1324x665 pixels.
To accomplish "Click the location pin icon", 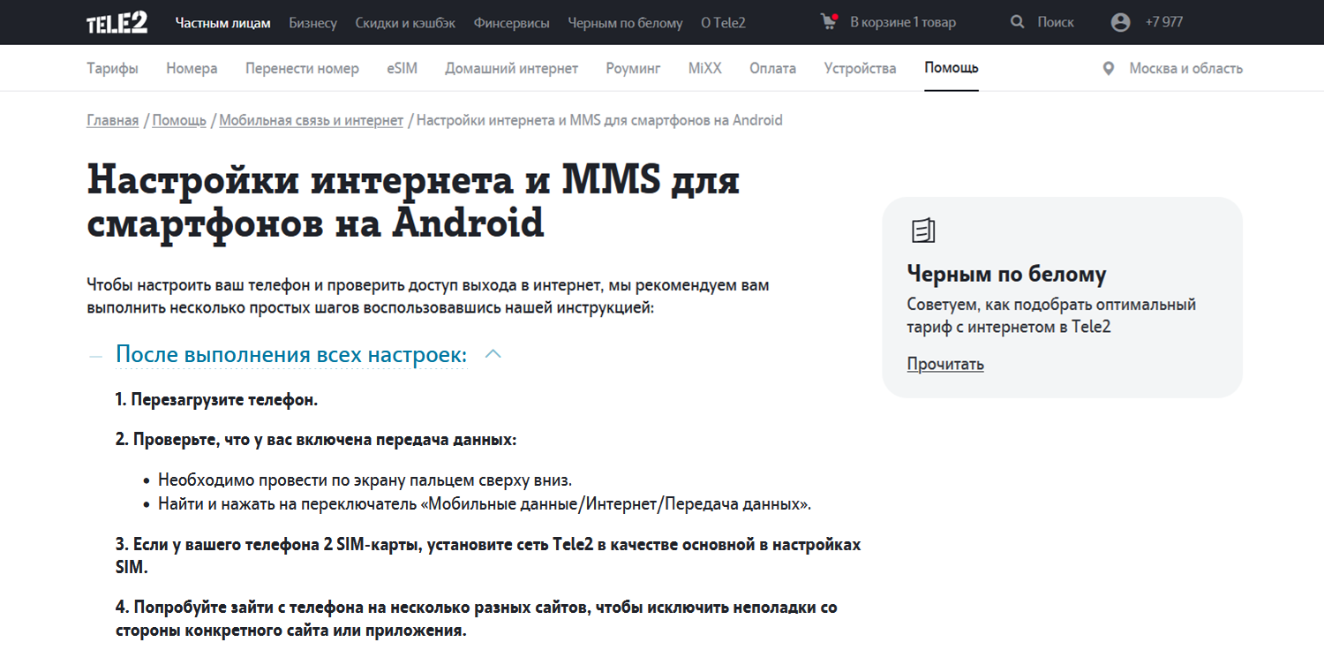I will tap(1109, 68).
